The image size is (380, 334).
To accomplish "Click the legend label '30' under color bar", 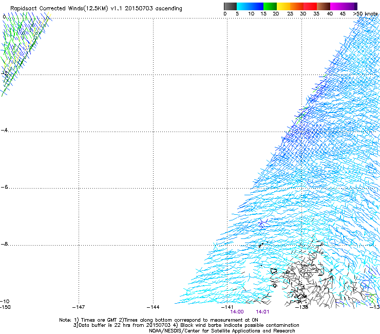I will point(303,14).
